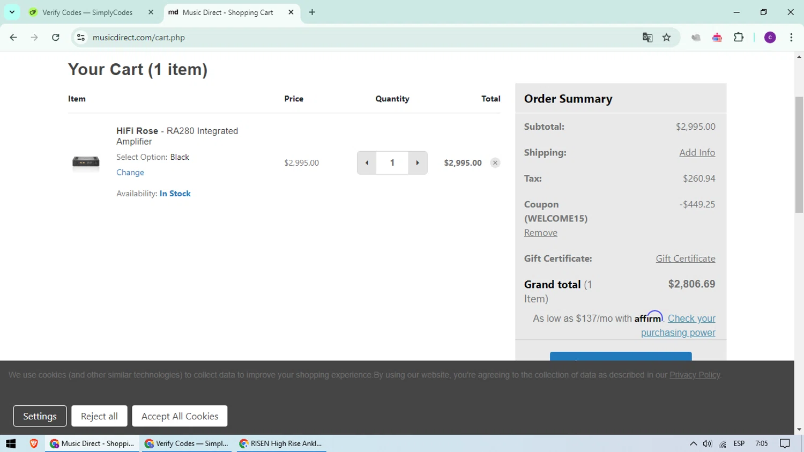The height and width of the screenshot is (452, 804).
Task: Open the Chrome three-dot menu
Action: [x=791, y=38]
